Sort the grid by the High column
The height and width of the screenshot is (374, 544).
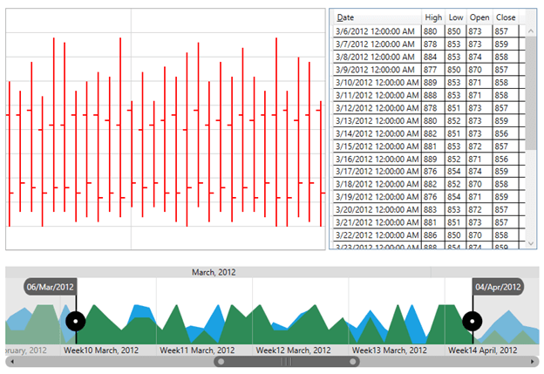click(433, 17)
